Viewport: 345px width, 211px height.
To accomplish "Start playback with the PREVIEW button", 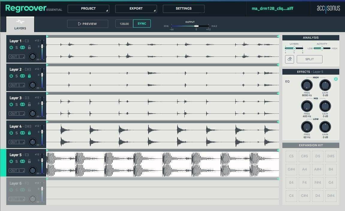I will (x=88, y=24).
